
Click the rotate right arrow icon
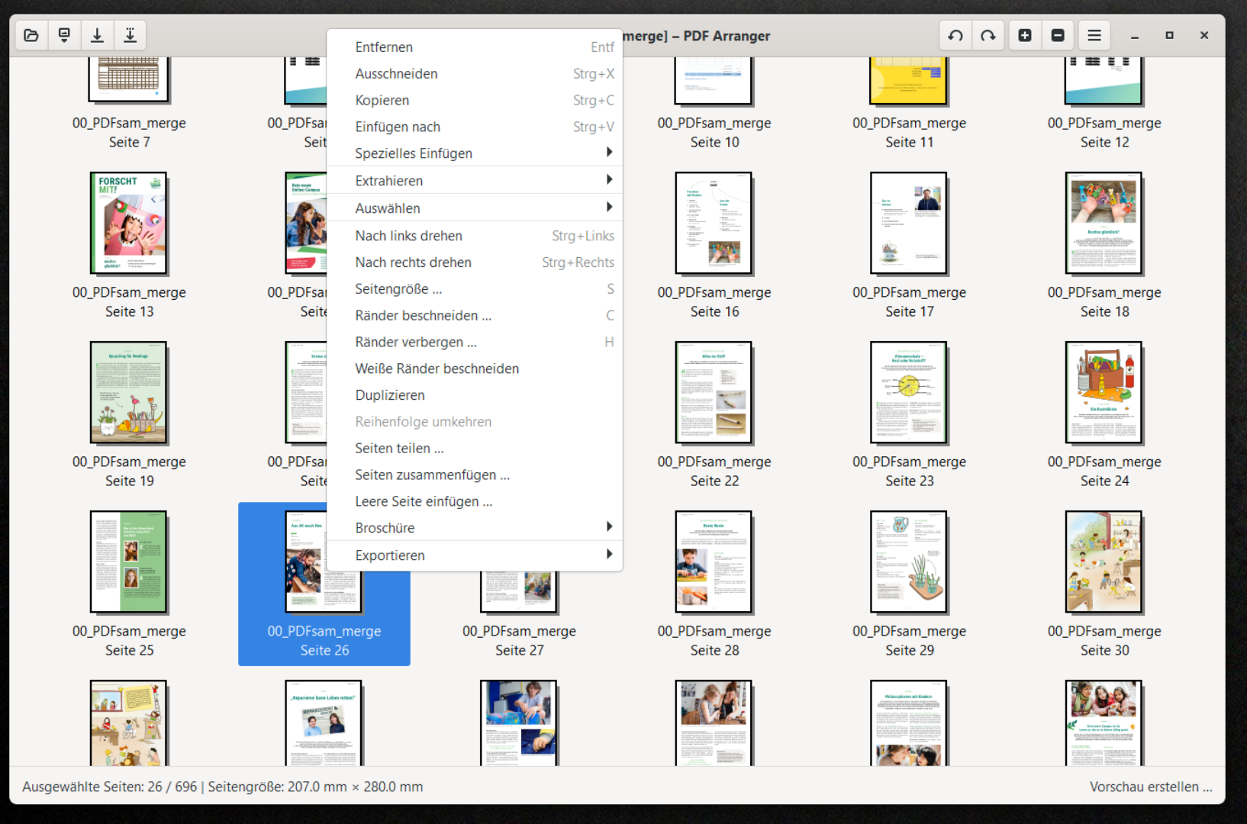point(988,35)
